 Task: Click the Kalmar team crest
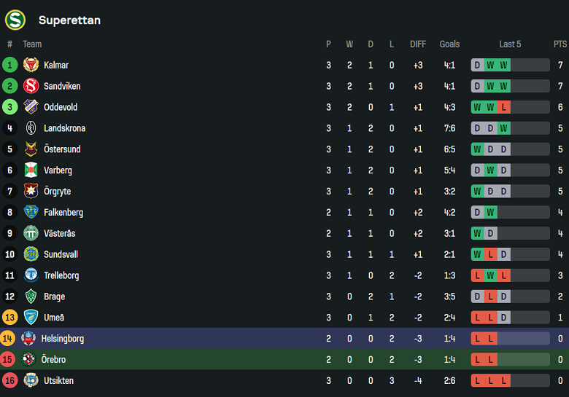(31, 65)
